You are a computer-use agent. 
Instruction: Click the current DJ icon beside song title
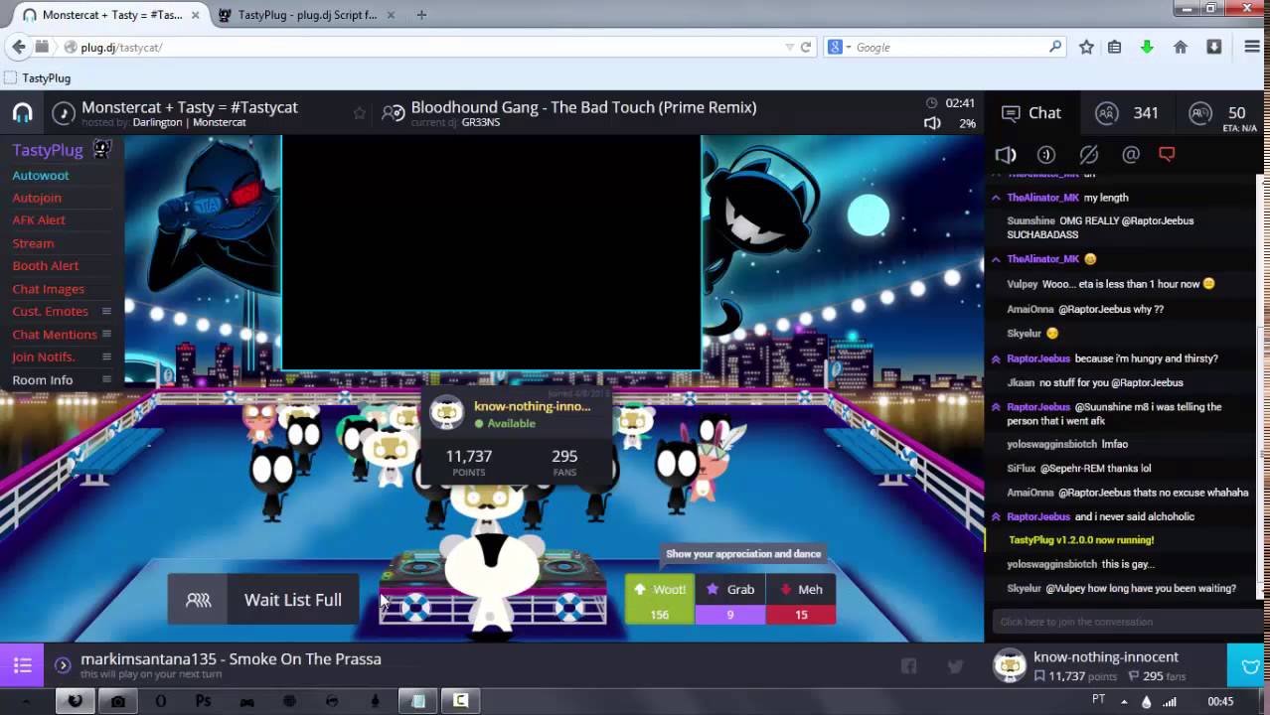394,113
